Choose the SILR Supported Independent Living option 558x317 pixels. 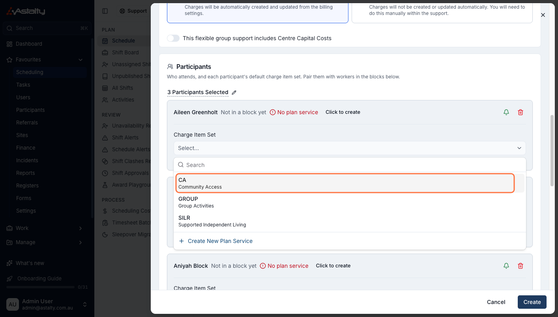pos(350,221)
